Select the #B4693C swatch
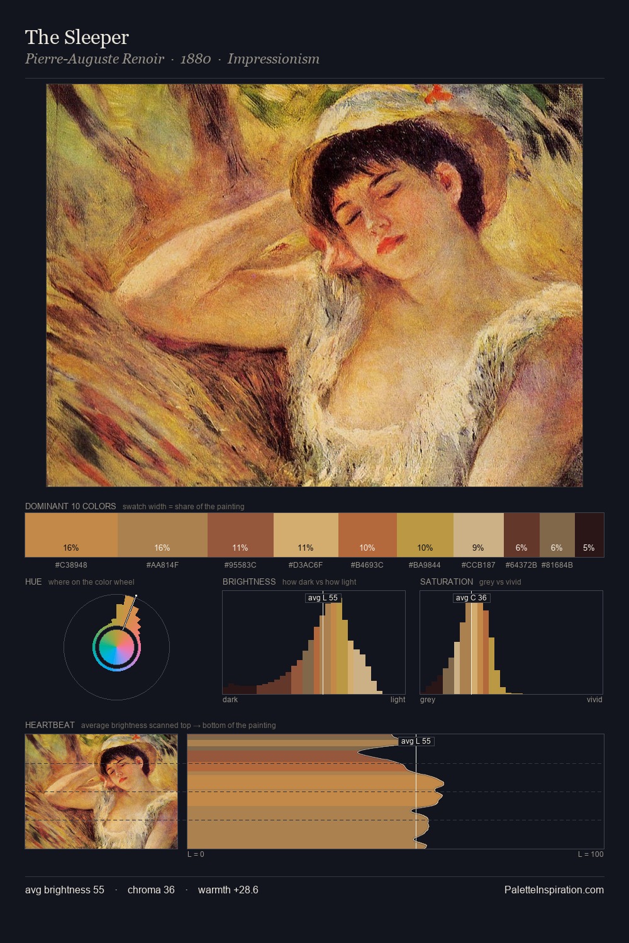The width and height of the screenshot is (629, 943). click(x=367, y=535)
